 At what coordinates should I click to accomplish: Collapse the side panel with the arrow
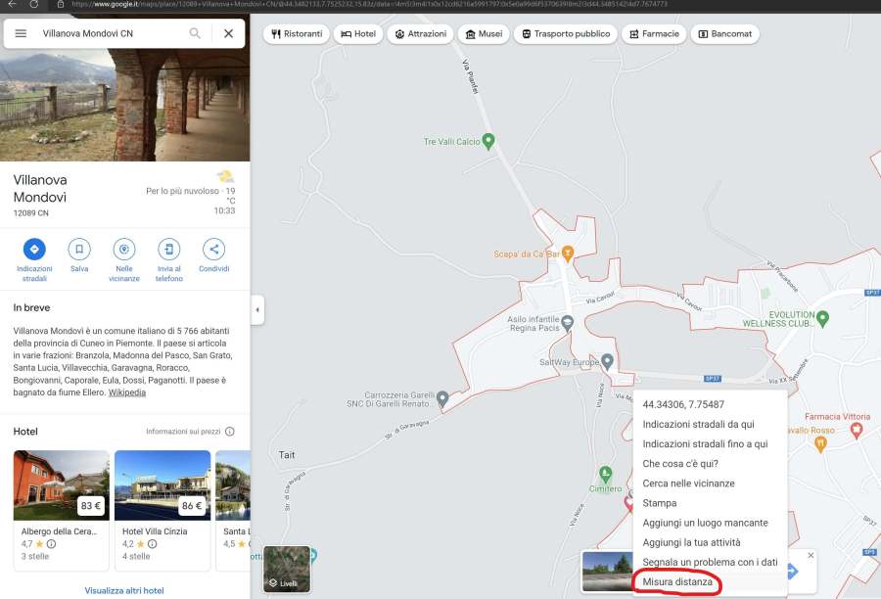(257, 310)
